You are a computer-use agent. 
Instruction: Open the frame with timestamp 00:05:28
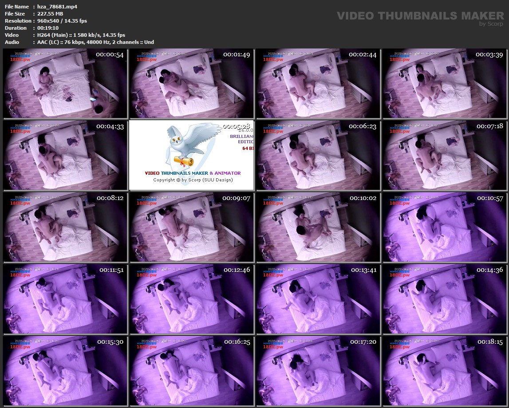[x=191, y=155]
